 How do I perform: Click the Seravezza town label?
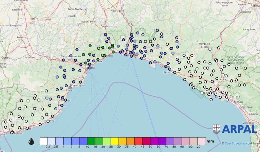click(x=246, y=107)
